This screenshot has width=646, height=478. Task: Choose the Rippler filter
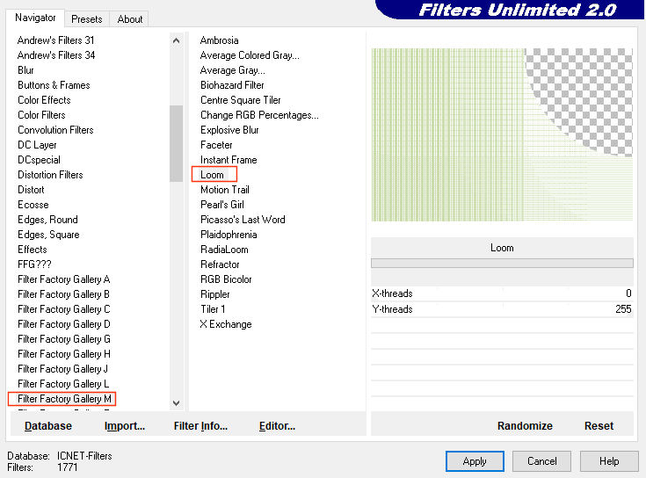214,294
